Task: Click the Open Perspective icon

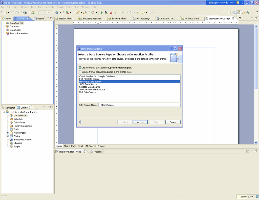Action: pos(229,13)
